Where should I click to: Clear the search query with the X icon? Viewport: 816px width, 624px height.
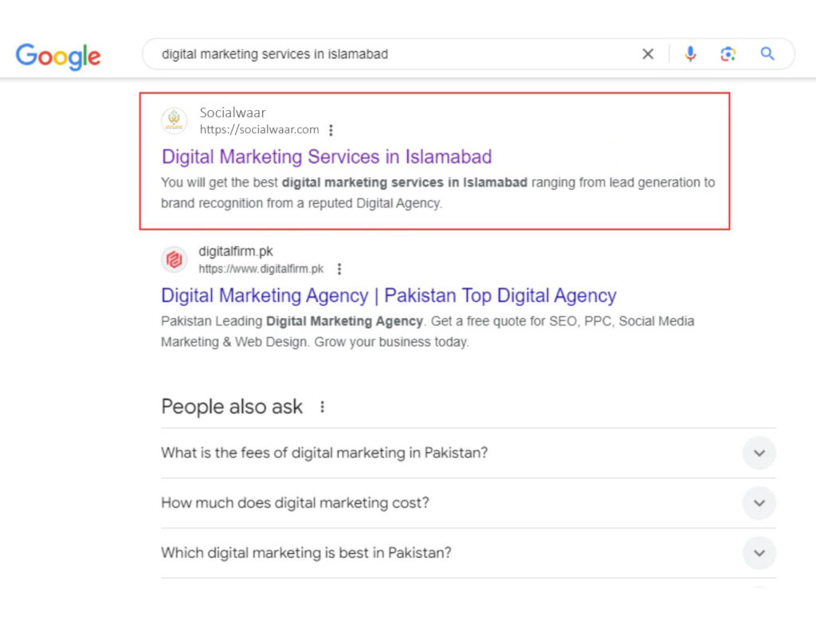(647, 53)
